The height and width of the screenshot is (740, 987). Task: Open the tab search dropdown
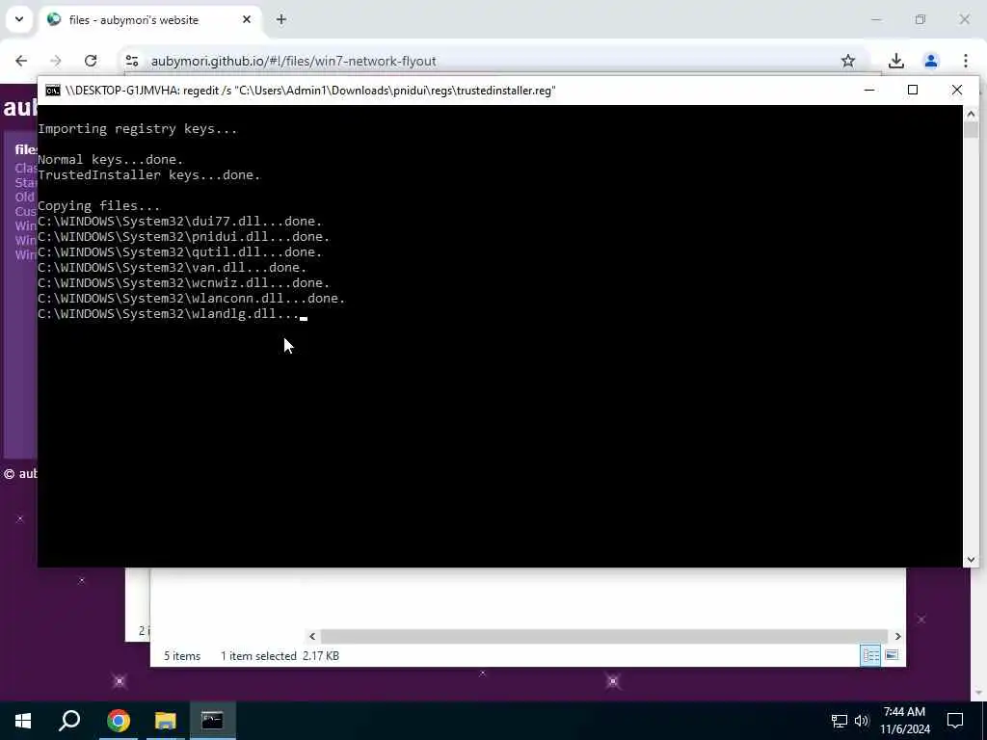click(x=19, y=19)
